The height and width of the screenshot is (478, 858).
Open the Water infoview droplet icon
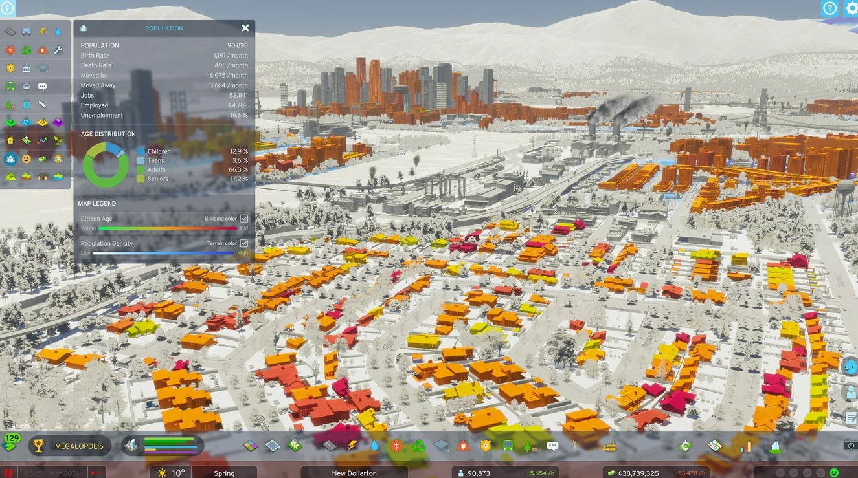point(58,30)
